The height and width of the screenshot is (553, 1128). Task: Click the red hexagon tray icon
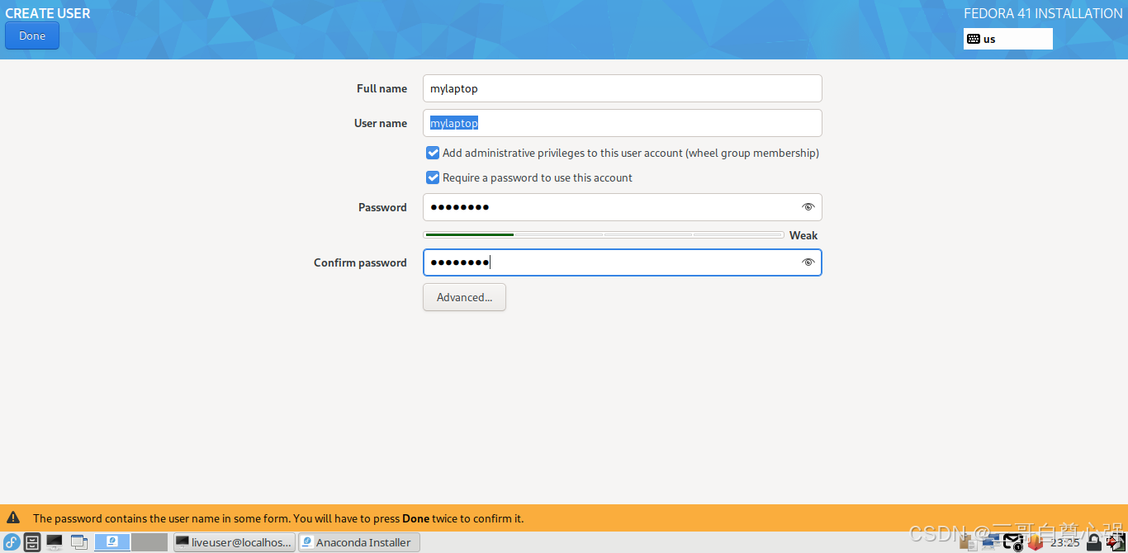tap(1036, 542)
